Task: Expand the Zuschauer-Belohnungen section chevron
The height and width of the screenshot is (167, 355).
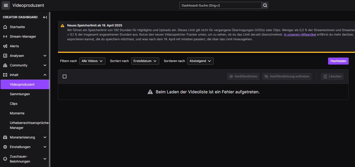Action: [x=45, y=159]
